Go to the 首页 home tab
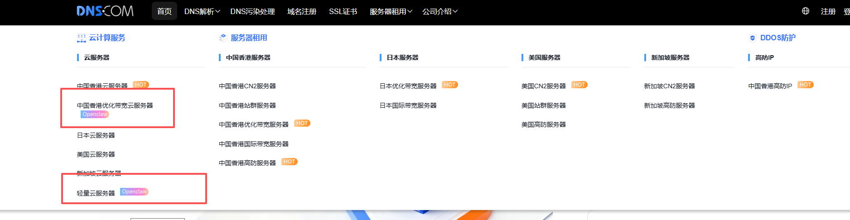Screen dimensions: 850x220 point(164,12)
